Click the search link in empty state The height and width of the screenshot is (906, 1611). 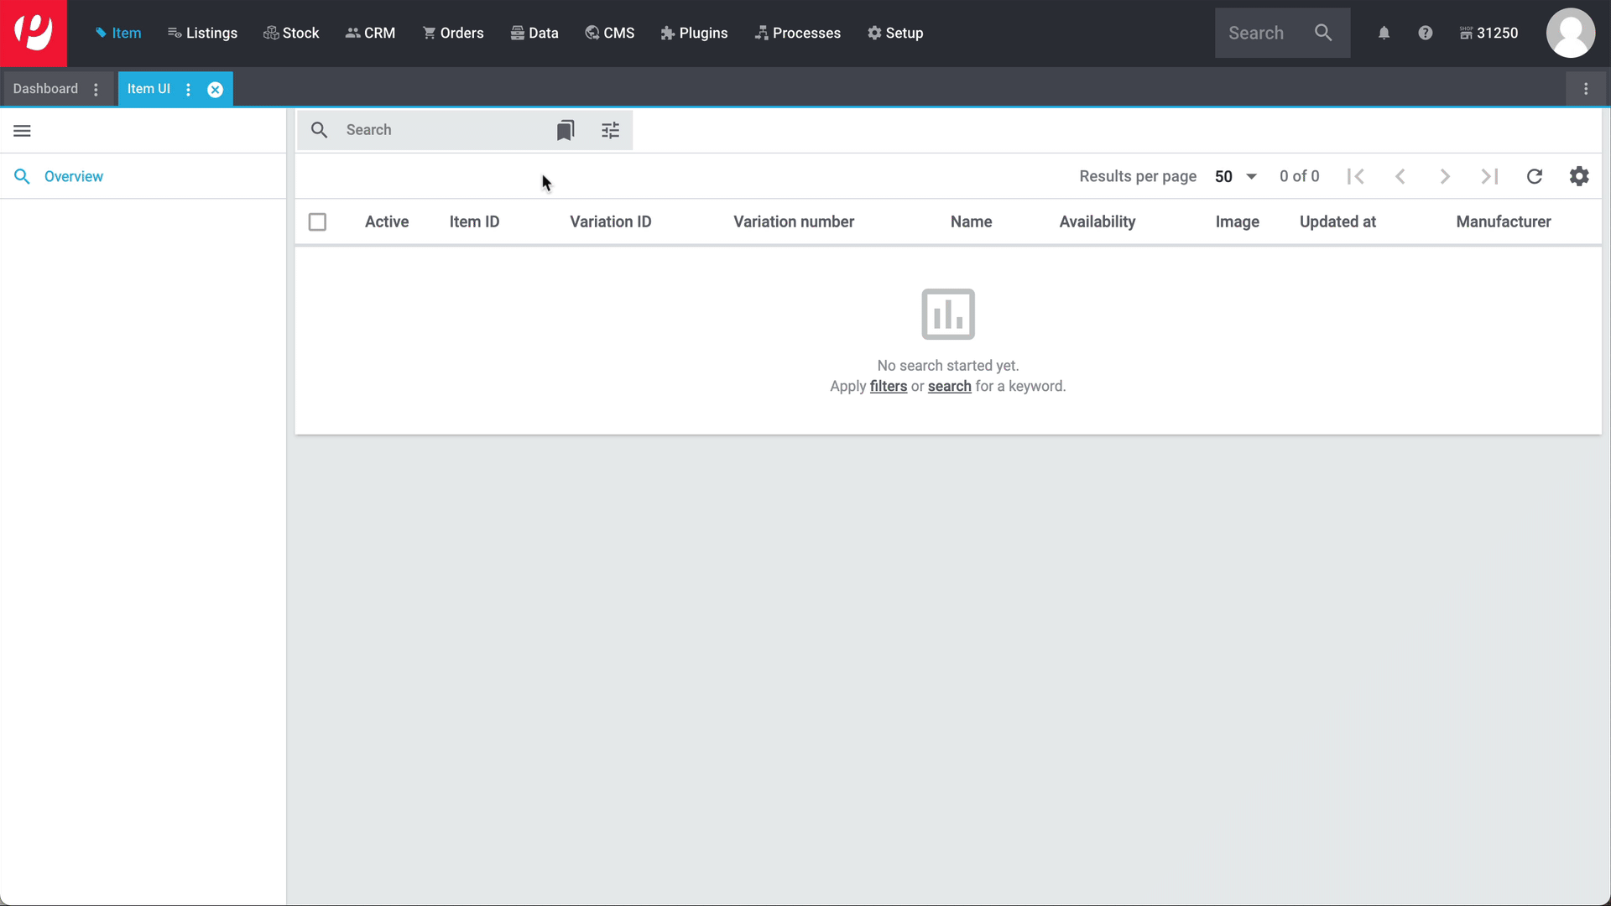(x=949, y=386)
